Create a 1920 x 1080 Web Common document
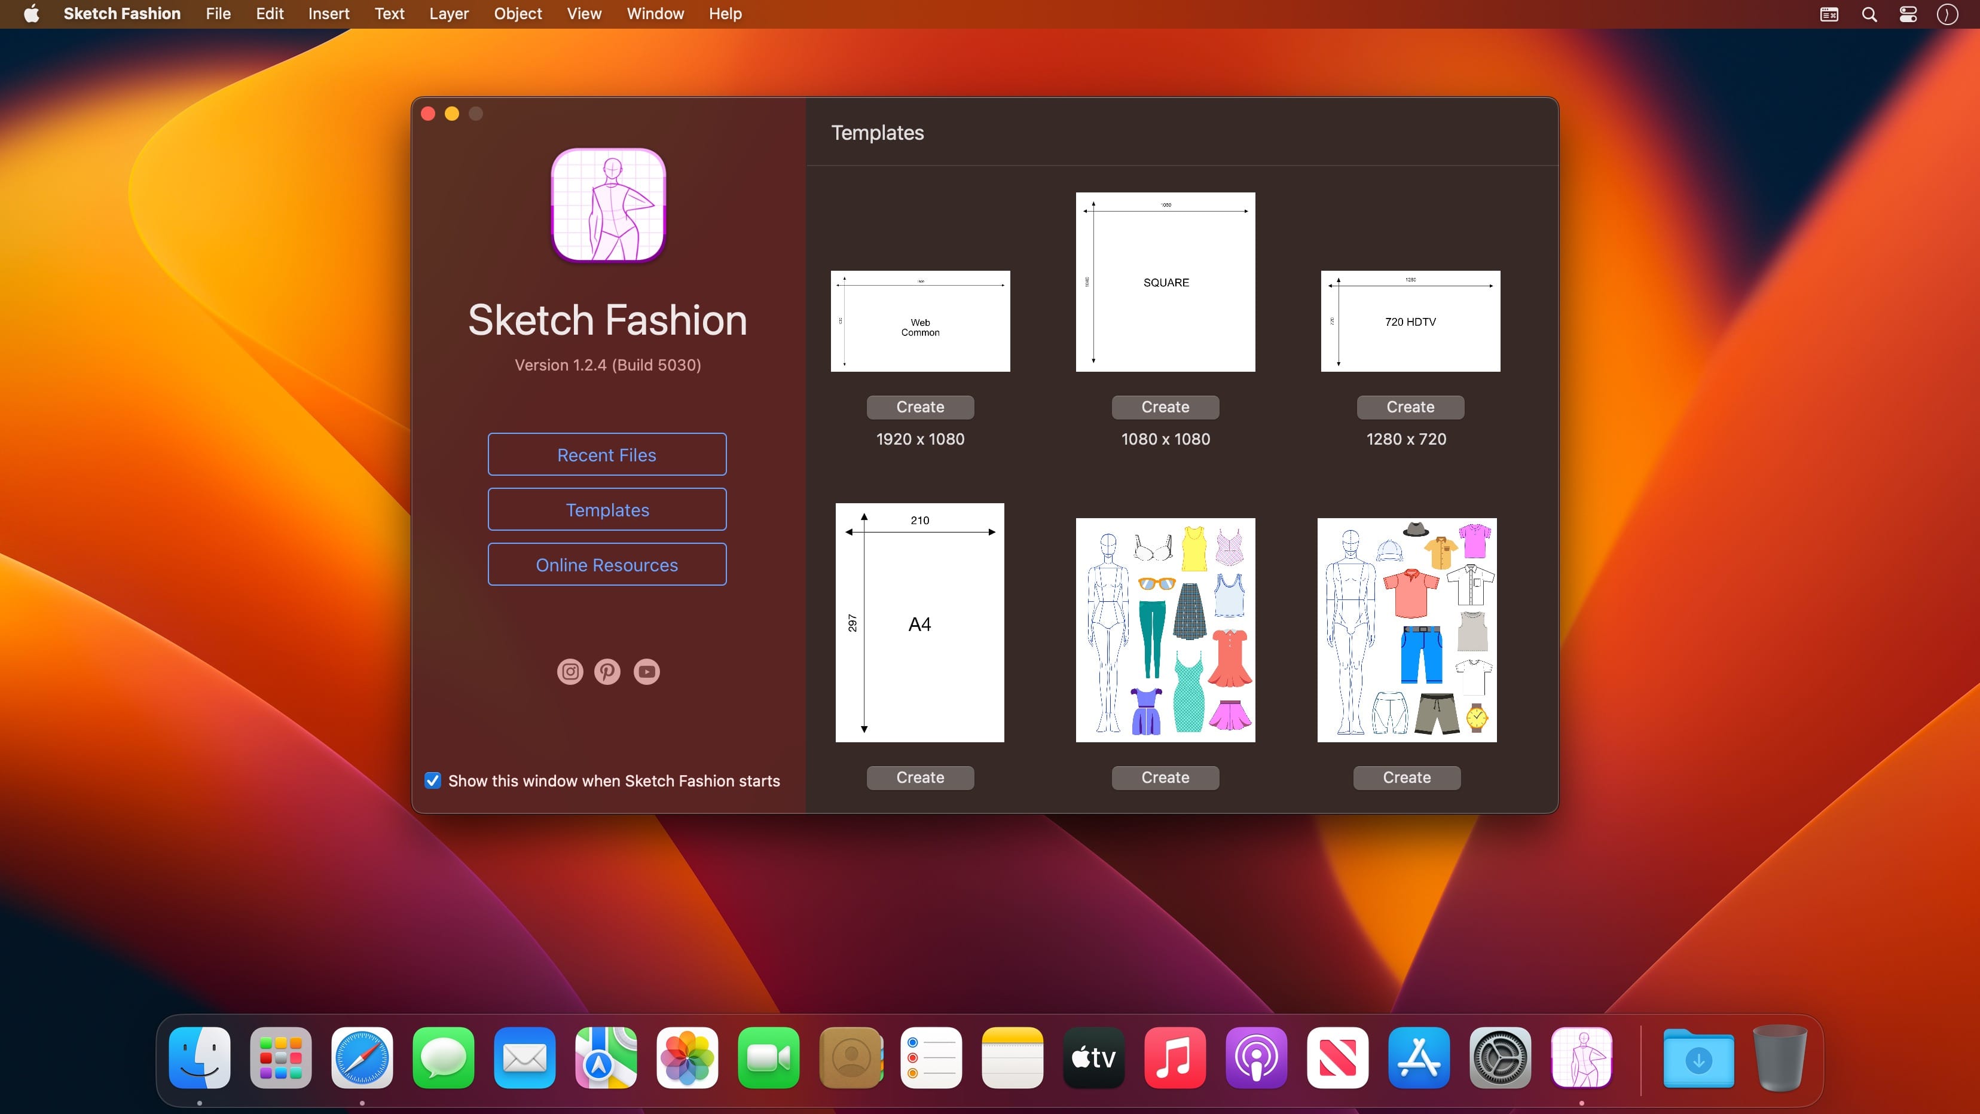 coord(920,407)
